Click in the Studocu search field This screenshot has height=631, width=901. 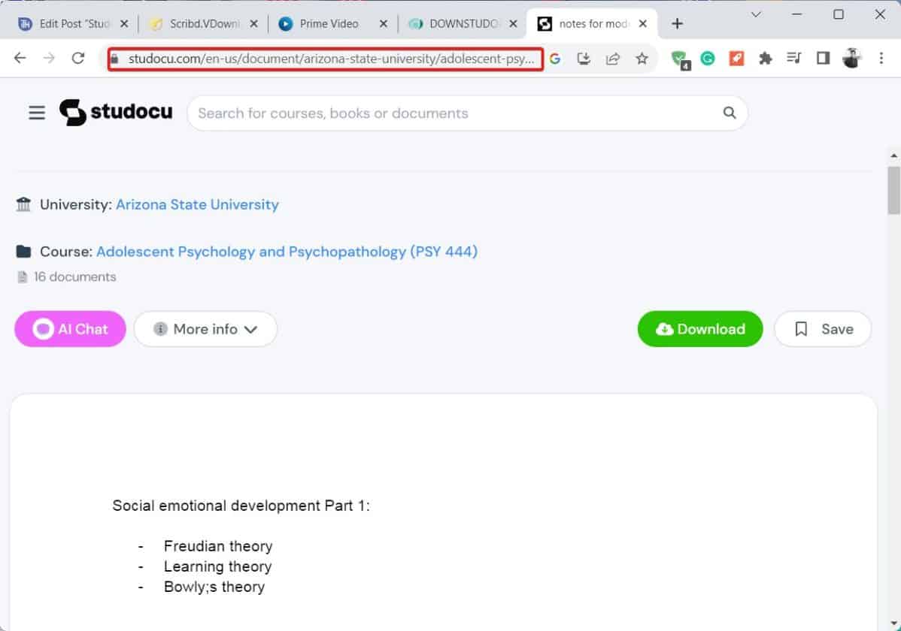coord(414,113)
